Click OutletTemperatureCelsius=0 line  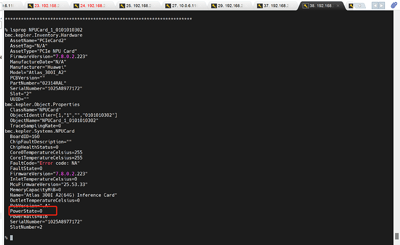pos(45,201)
